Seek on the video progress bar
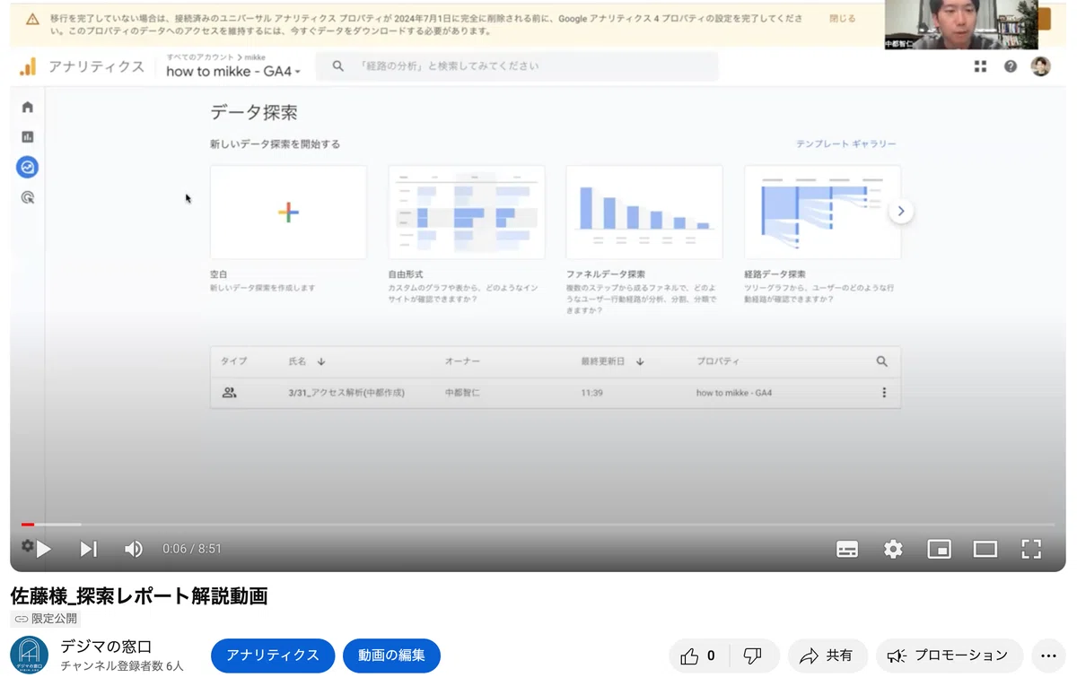This screenshot has width=1077, height=686. click(538, 525)
